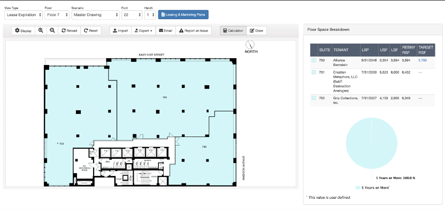
Task: Expand the Scenario Master Drawing dropdown
Action: (95, 15)
